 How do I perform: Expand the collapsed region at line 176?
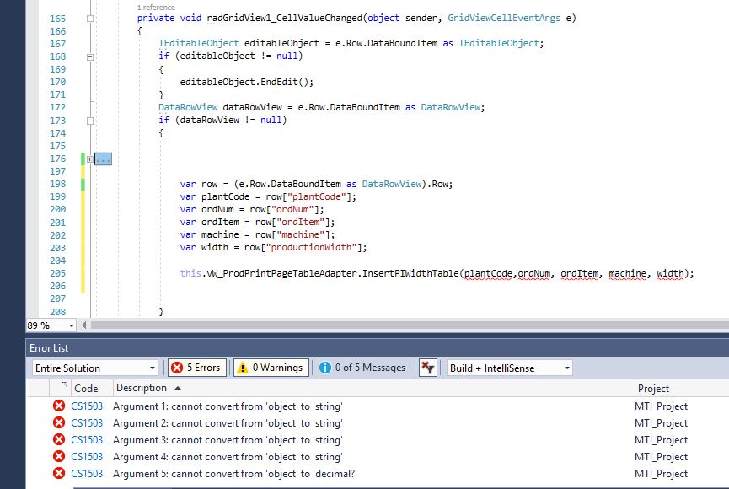point(89,159)
